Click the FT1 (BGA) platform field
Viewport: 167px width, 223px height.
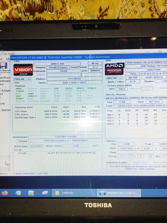(74, 78)
